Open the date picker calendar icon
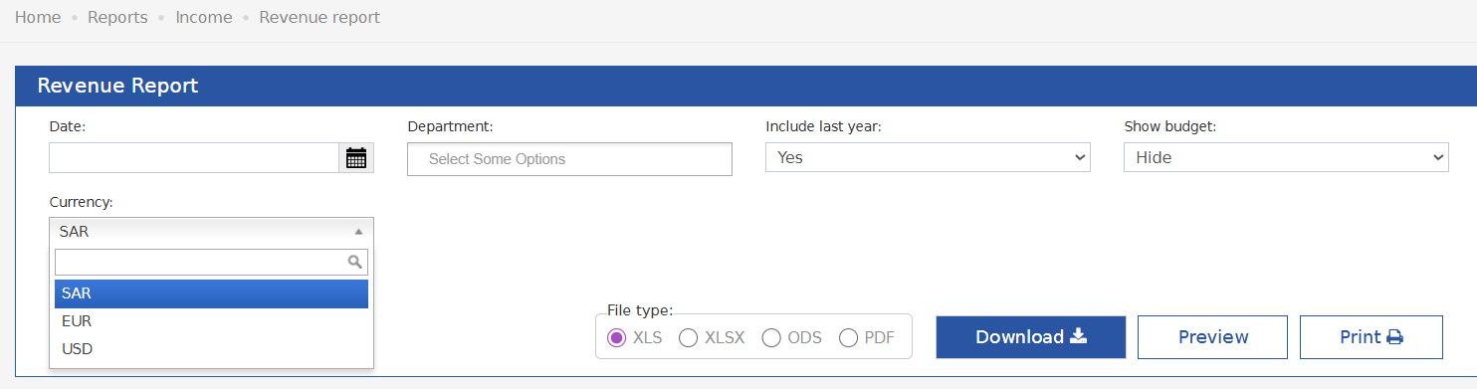The image size is (1477, 389). (356, 157)
